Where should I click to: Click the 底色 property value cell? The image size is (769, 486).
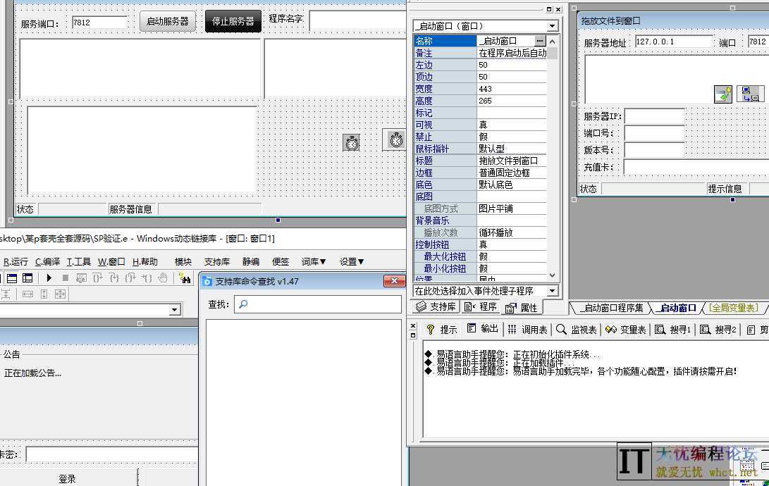(512, 185)
